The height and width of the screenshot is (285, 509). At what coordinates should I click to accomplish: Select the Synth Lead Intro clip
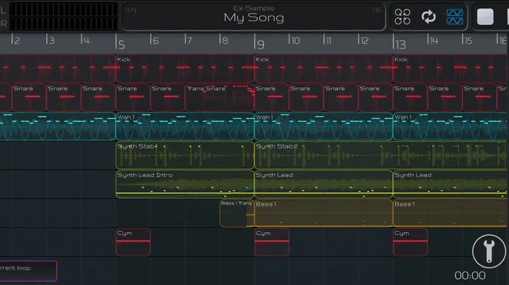click(x=185, y=184)
